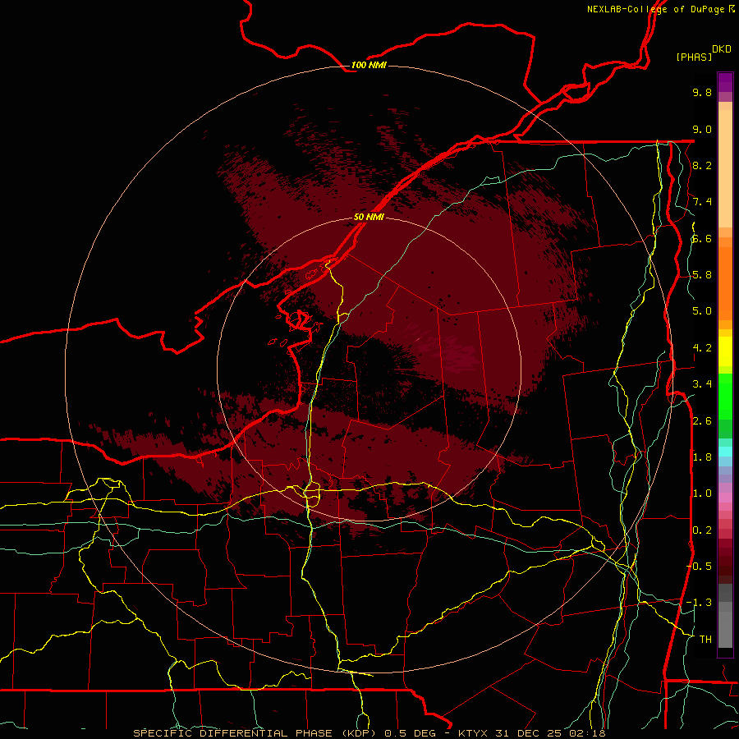Click the 50 NMI range ring label
This screenshot has width=739, height=739.
pyautogui.click(x=369, y=218)
